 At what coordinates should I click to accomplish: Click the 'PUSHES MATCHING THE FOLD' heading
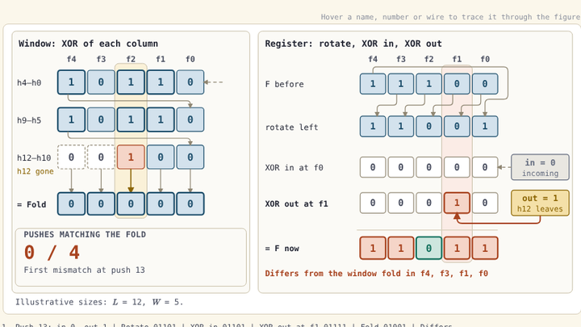coord(85,234)
